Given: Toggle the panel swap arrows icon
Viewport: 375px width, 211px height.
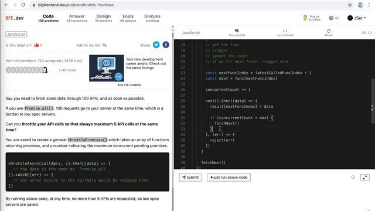Looking at the screenshot, I should coord(173,30).
